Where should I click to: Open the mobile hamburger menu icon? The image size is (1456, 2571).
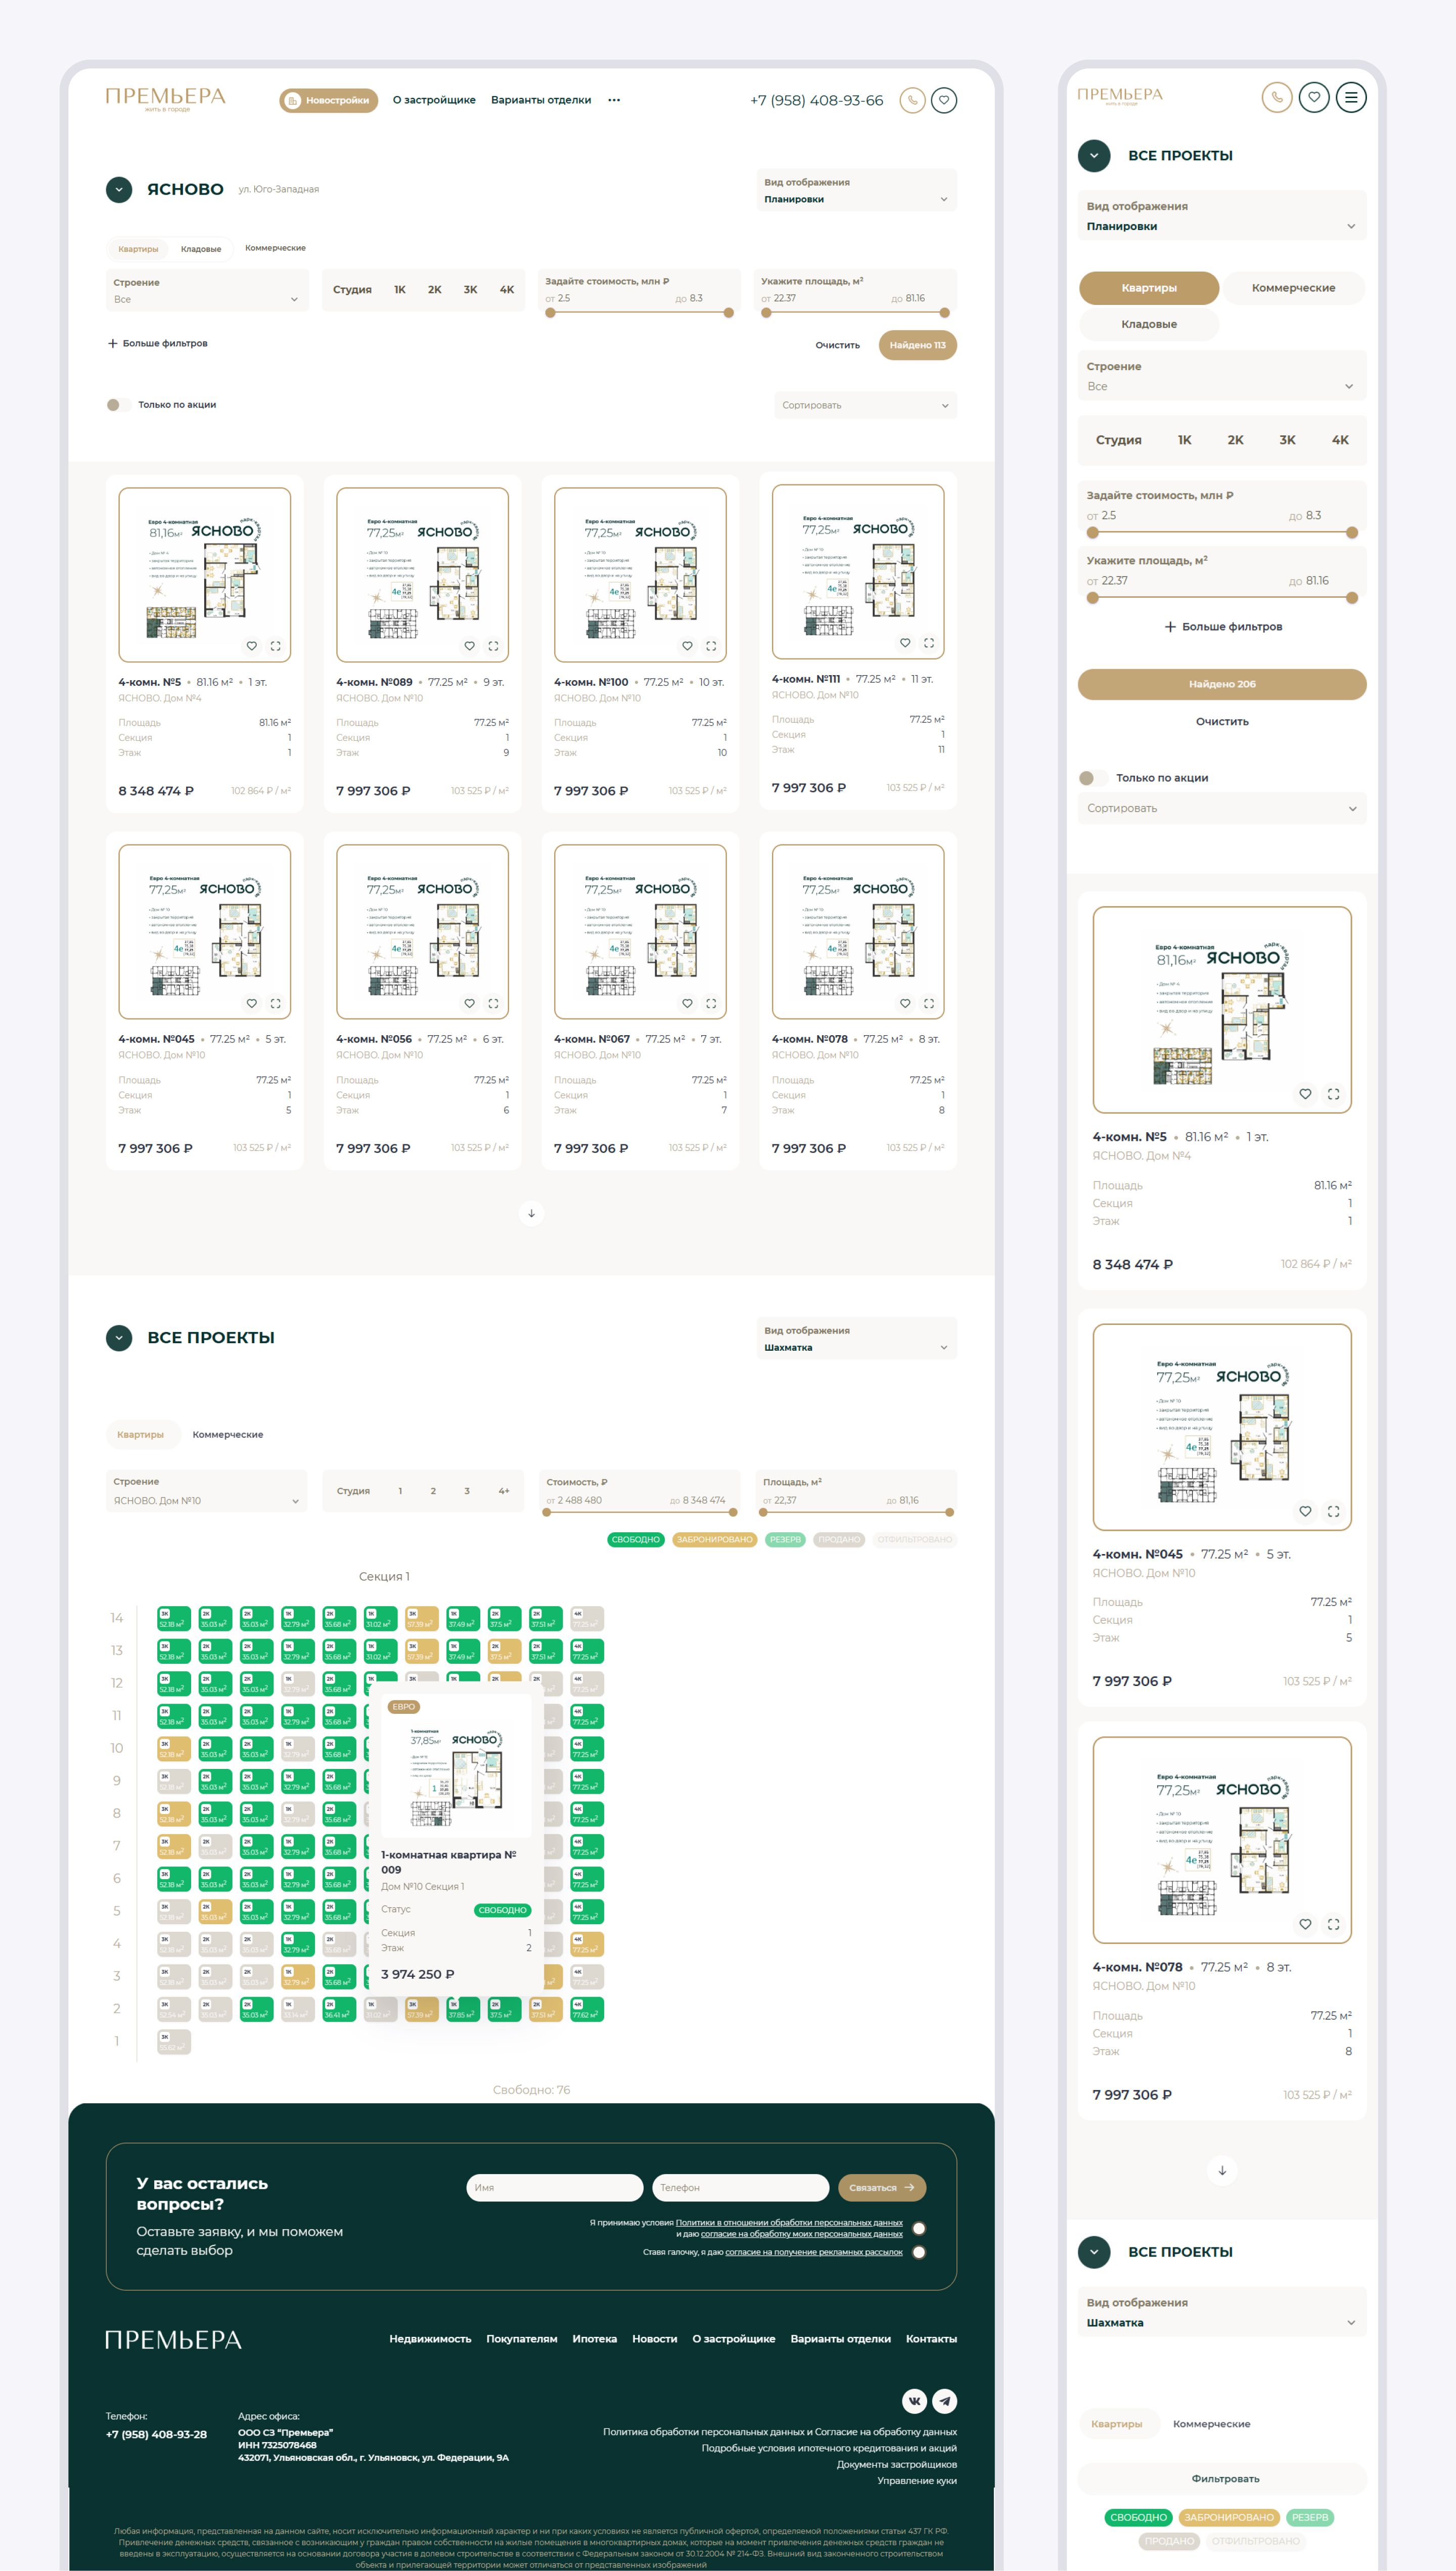point(1351,97)
